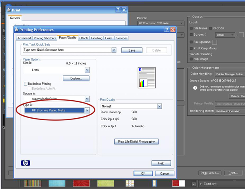This screenshot has width=245, height=189.
Task: Select the red and white thumbnail
Action: 178,183
